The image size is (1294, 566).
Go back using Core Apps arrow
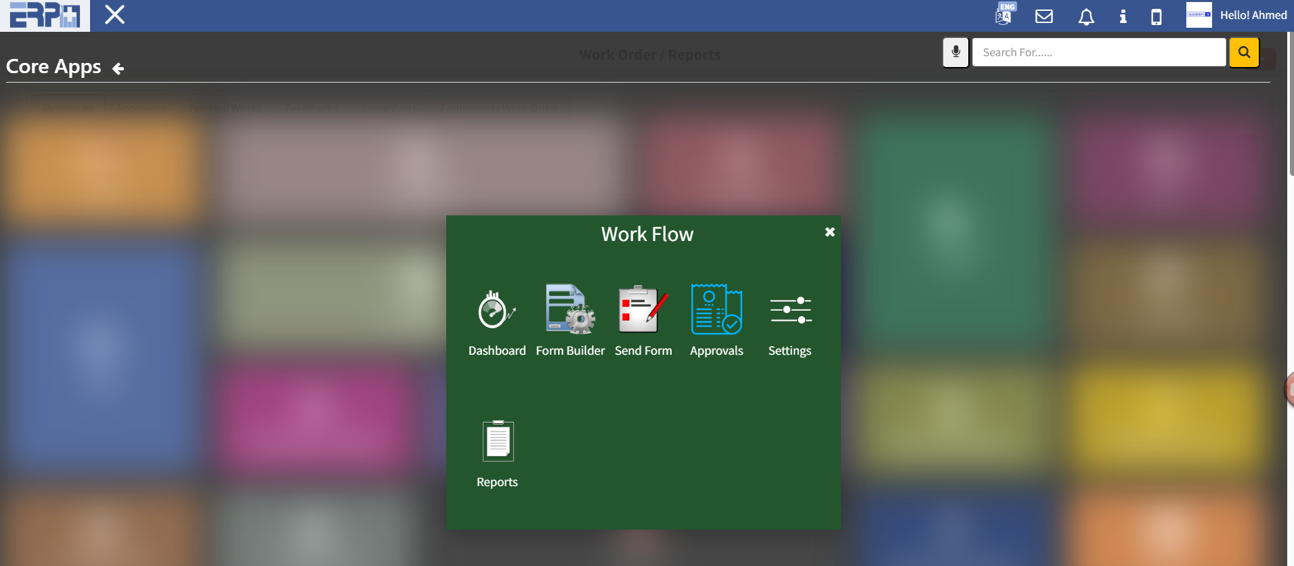point(118,68)
